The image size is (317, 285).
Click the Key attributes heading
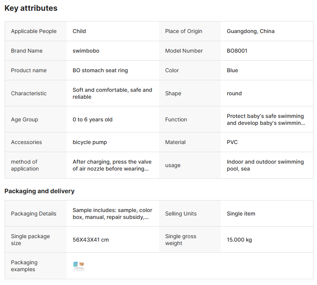coord(31,8)
